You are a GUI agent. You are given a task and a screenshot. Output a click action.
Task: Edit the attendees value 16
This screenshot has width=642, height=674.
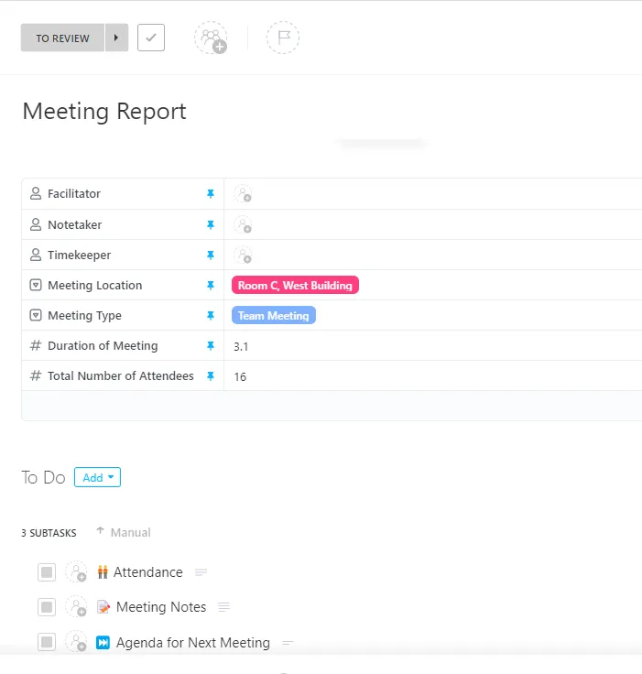[x=240, y=377]
